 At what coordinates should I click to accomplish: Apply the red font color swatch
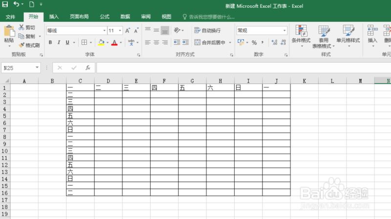114,43
